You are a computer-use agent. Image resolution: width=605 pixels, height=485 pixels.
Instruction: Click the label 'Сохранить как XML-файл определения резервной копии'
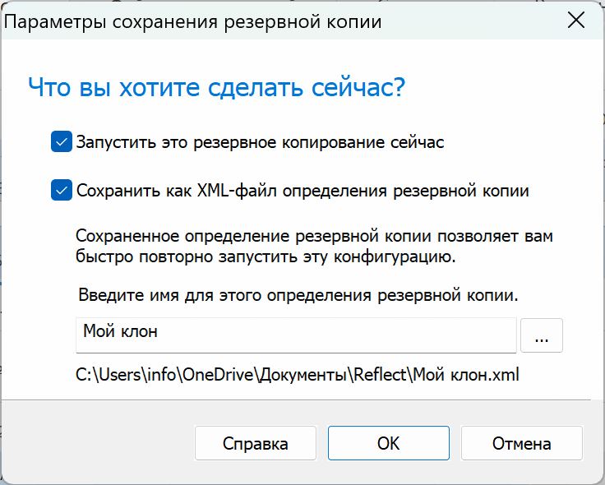click(302, 192)
